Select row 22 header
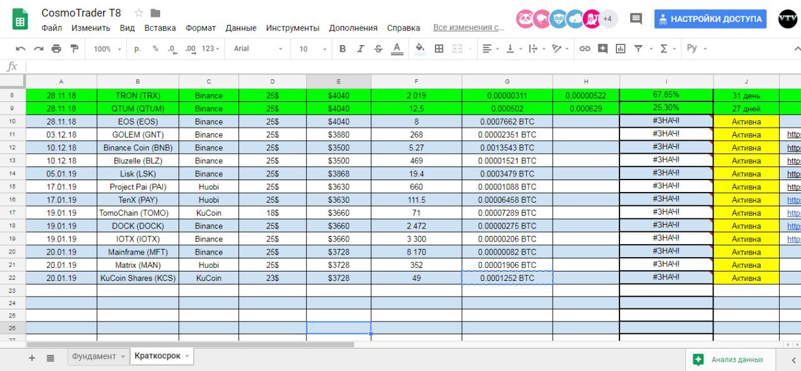801x371 pixels. pyautogui.click(x=13, y=278)
